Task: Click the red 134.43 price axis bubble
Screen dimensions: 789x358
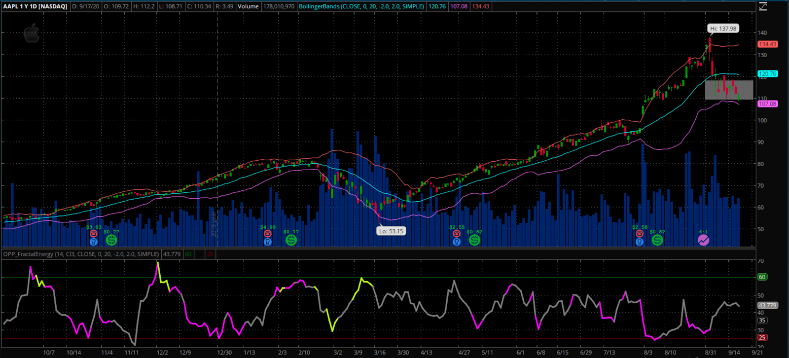Action: (x=768, y=44)
